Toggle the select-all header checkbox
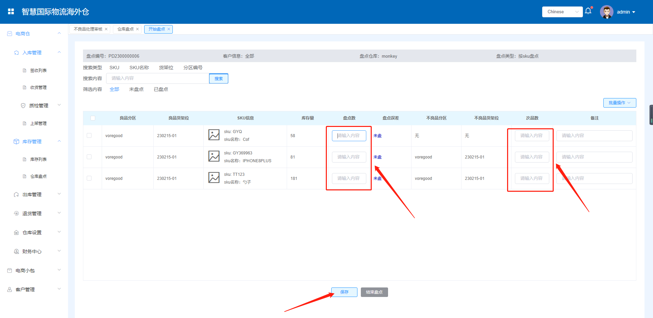Viewport: 653px width, 318px height. [93, 118]
